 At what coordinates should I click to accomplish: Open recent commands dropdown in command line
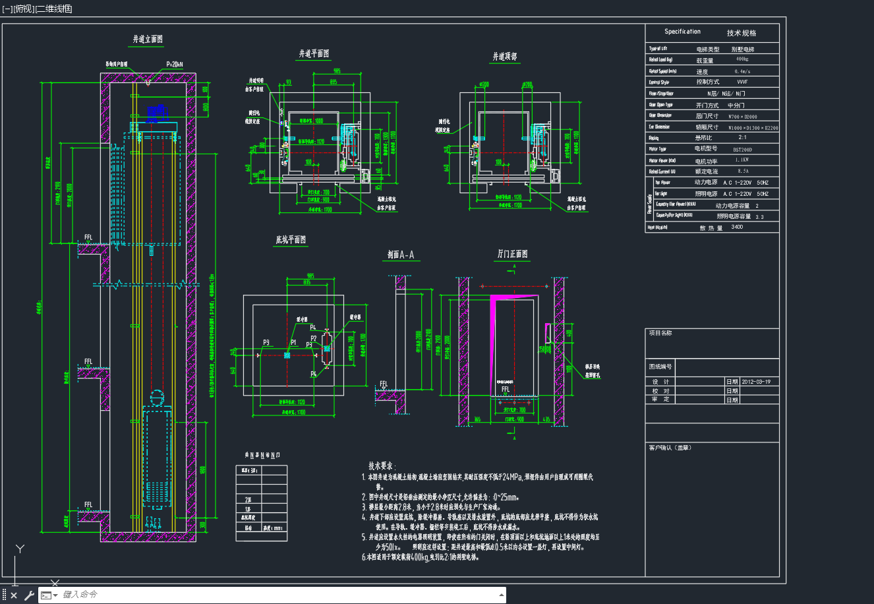49,595
